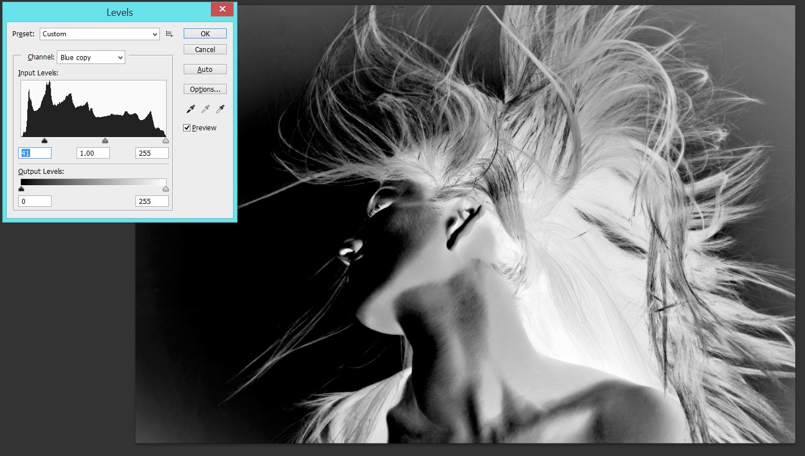This screenshot has height=456, width=805.
Task: Toggle the Preview checkbox
Action: (x=187, y=128)
